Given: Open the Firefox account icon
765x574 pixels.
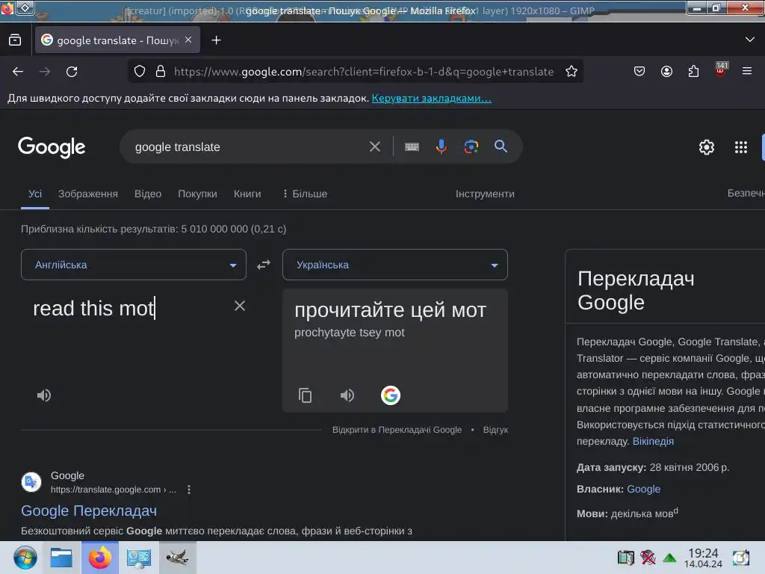Looking at the screenshot, I should click(666, 71).
